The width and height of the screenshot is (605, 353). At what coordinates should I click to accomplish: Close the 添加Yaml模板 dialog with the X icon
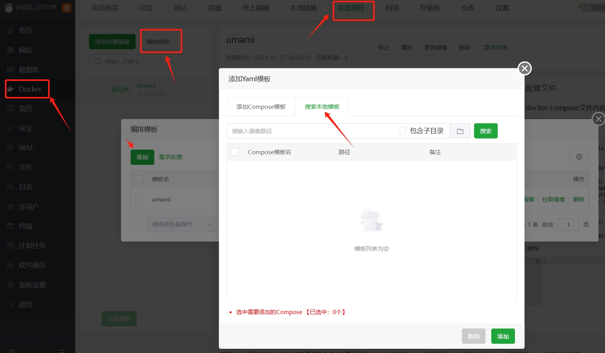pyautogui.click(x=525, y=68)
